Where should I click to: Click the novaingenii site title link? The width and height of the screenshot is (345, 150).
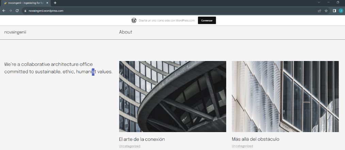[15, 32]
